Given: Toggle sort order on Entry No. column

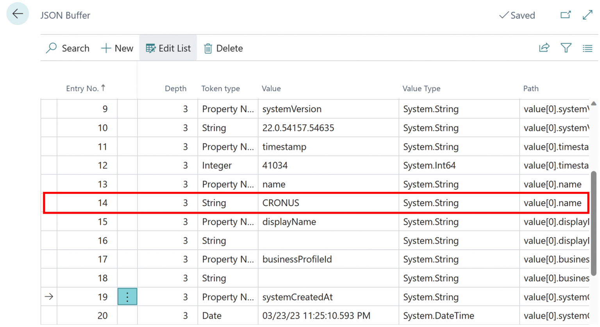Looking at the screenshot, I should pyautogui.click(x=86, y=88).
